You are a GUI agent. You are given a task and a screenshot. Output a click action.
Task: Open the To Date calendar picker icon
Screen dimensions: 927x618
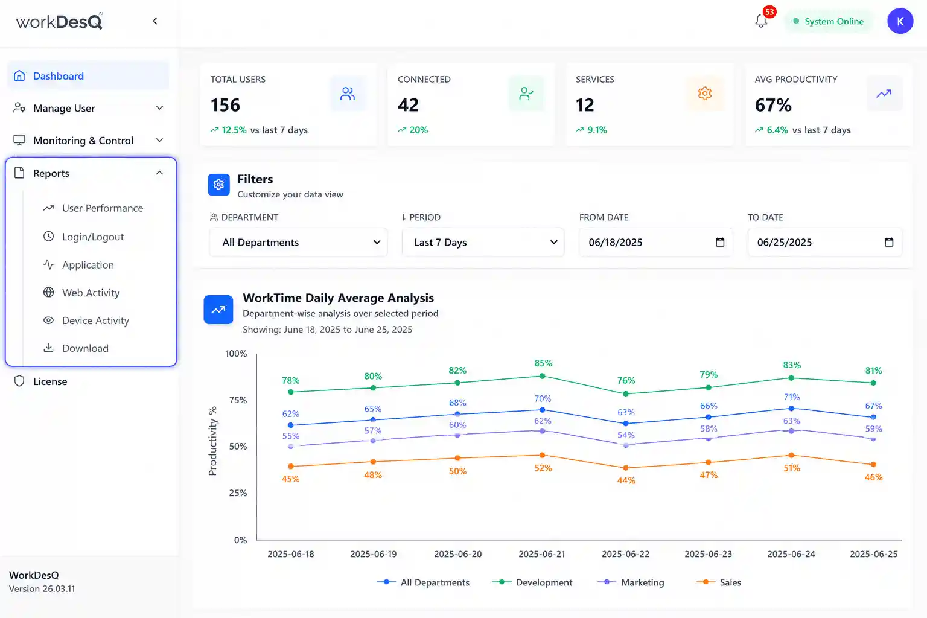click(889, 242)
